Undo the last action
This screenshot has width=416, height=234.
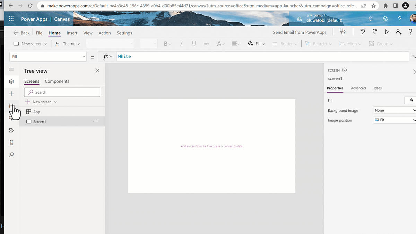(x=363, y=32)
